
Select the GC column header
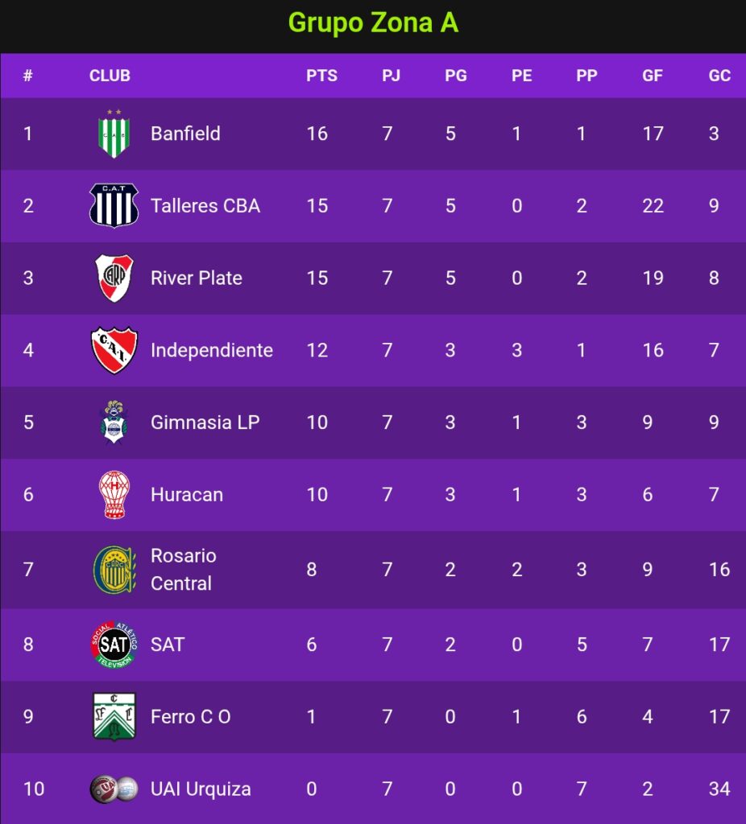[719, 76]
